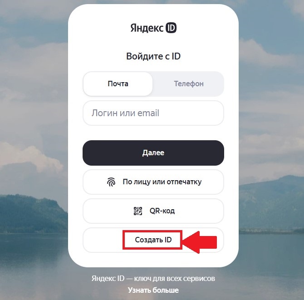Viewport: 304px width, 300px height.
Task: Click the Яндекс ID — ключ для всех сервисов tagline
Action: pos(153,279)
